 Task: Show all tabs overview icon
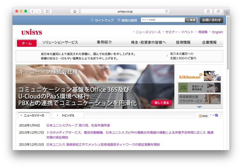click(218, 11)
